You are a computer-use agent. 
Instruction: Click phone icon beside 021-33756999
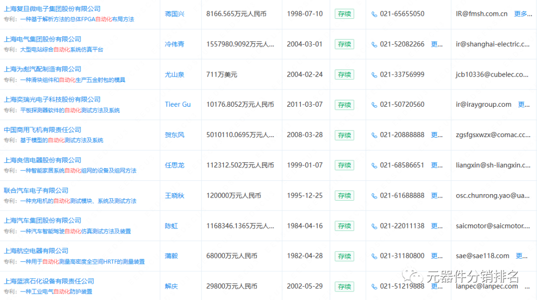pyautogui.click(x=374, y=75)
